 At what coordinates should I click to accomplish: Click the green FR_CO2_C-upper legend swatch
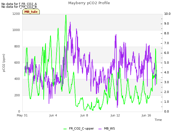point(65,129)
